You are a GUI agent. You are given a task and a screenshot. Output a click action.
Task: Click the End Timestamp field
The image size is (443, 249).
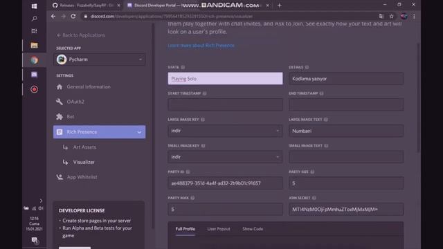tap(346, 104)
